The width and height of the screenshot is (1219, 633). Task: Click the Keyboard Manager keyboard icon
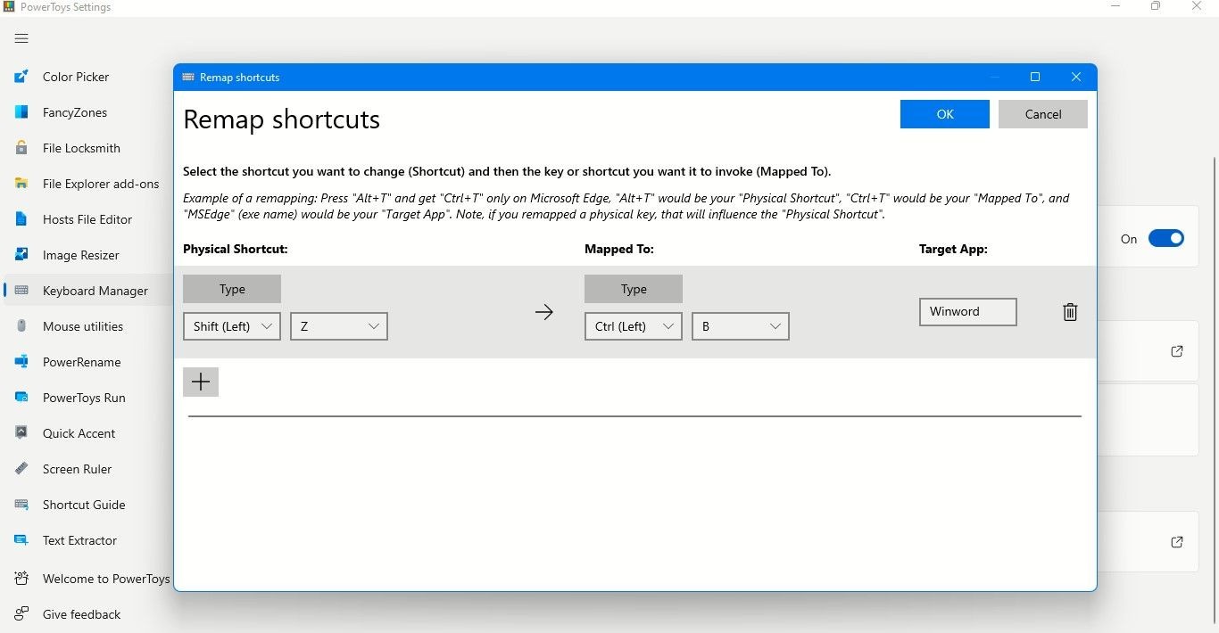tap(21, 291)
